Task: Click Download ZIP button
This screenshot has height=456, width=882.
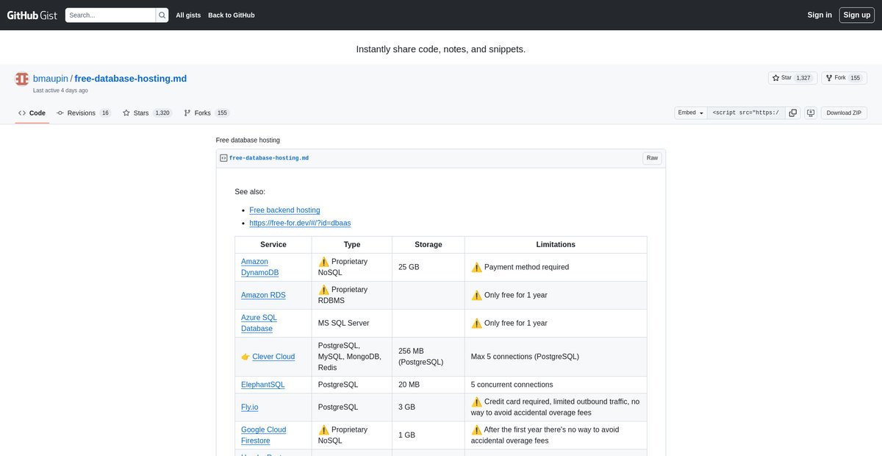Action: [x=844, y=113]
